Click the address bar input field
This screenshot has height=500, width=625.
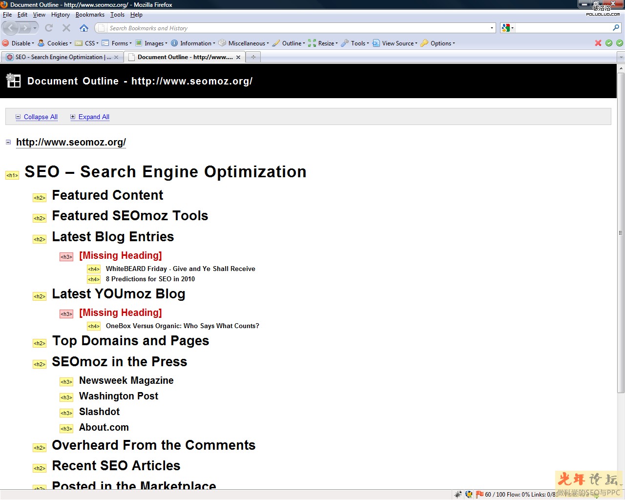(293, 28)
